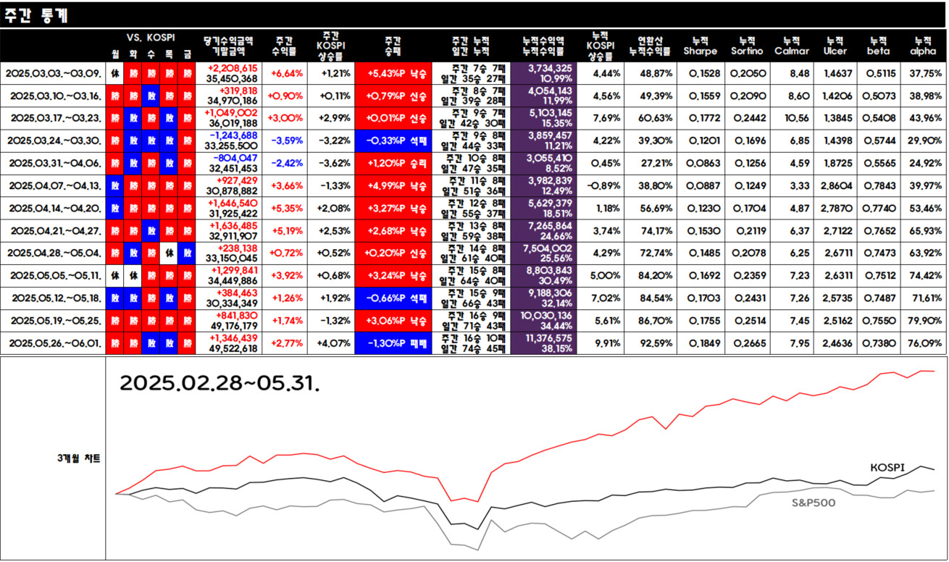The width and height of the screenshot is (949, 562).
Task: Select the chart date range '2025.02.28~05.31.'
Action: pos(219,382)
